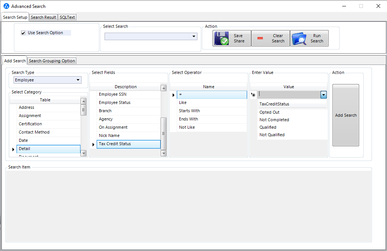Select Contact Method category
Viewport: 387px width, 251px height.
pos(49,132)
